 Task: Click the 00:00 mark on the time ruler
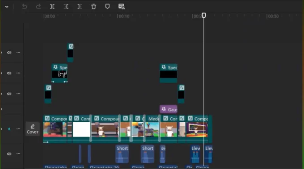pos(50,16)
